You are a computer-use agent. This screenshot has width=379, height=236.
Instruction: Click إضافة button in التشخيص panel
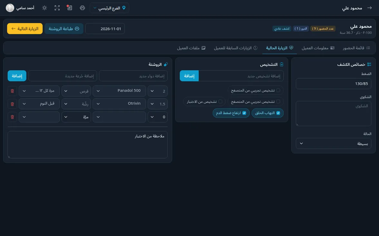tap(189, 76)
